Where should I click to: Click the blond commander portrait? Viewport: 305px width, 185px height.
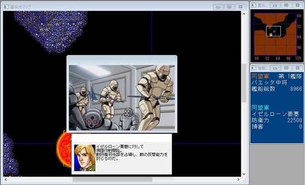85,158
